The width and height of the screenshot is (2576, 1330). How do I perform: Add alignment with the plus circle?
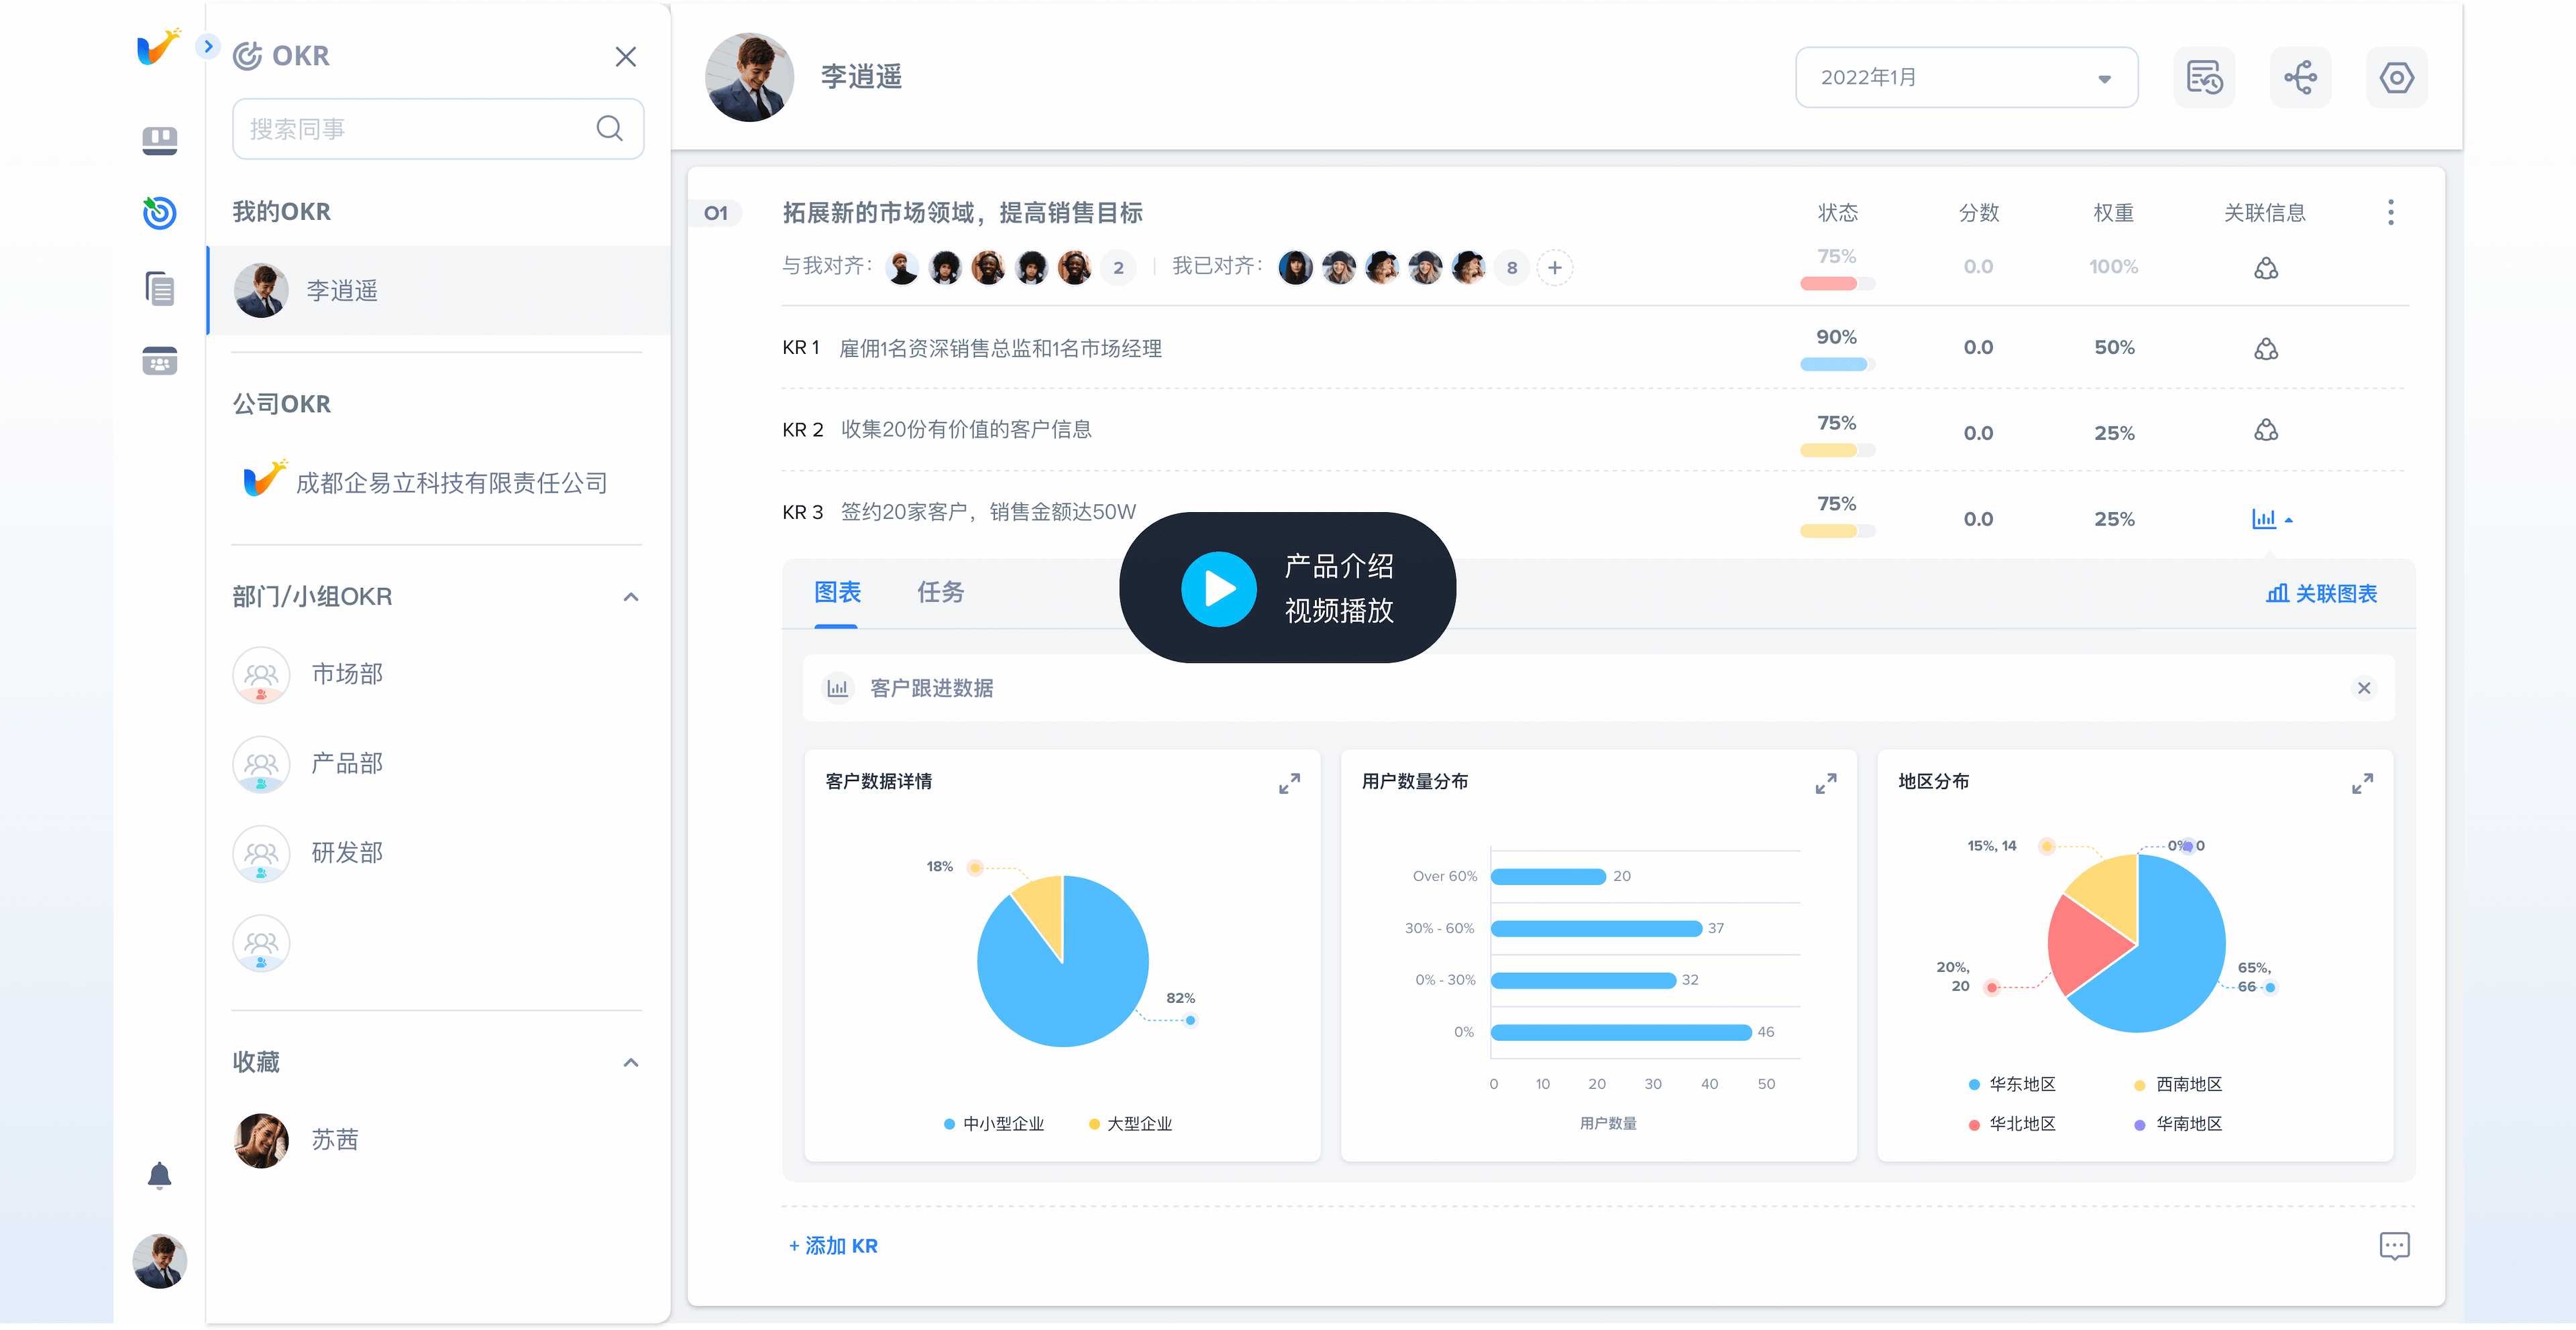[x=1555, y=267]
